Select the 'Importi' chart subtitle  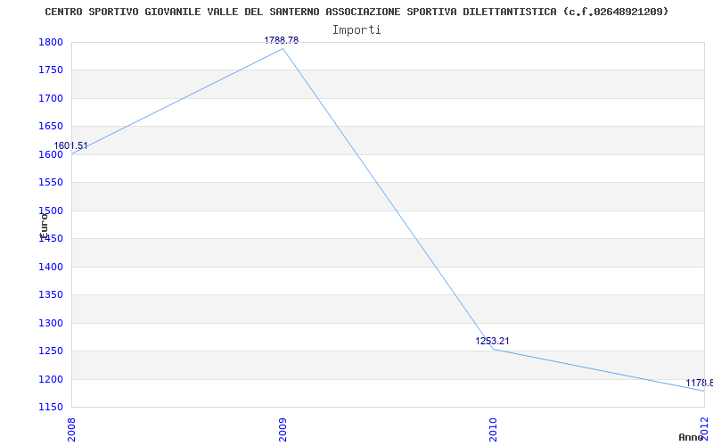click(x=356, y=30)
